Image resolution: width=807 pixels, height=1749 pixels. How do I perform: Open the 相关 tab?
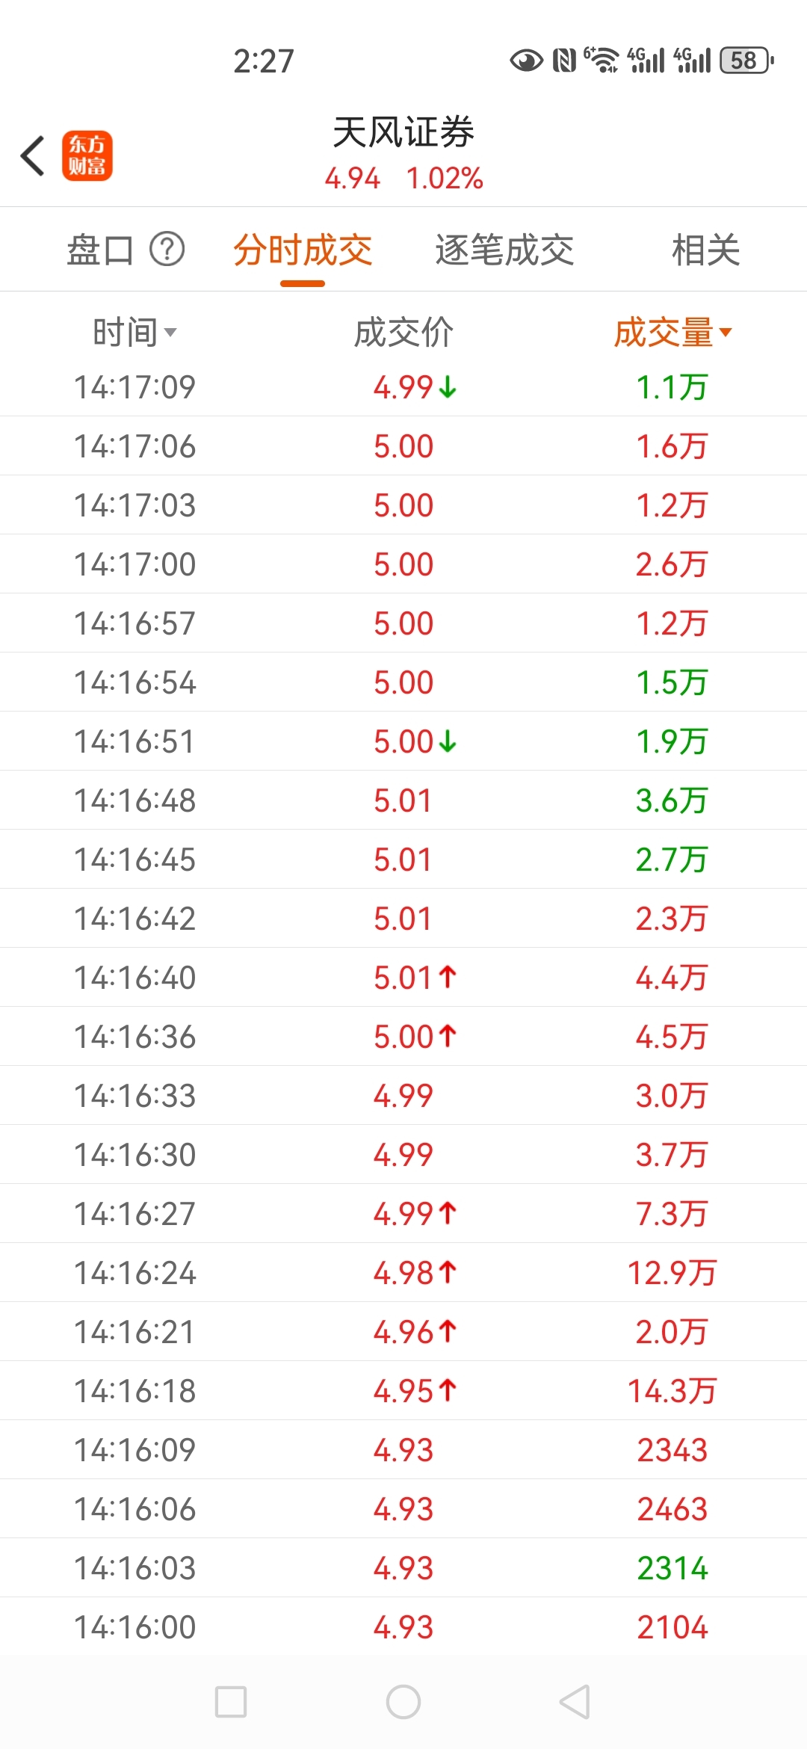click(705, 250)
